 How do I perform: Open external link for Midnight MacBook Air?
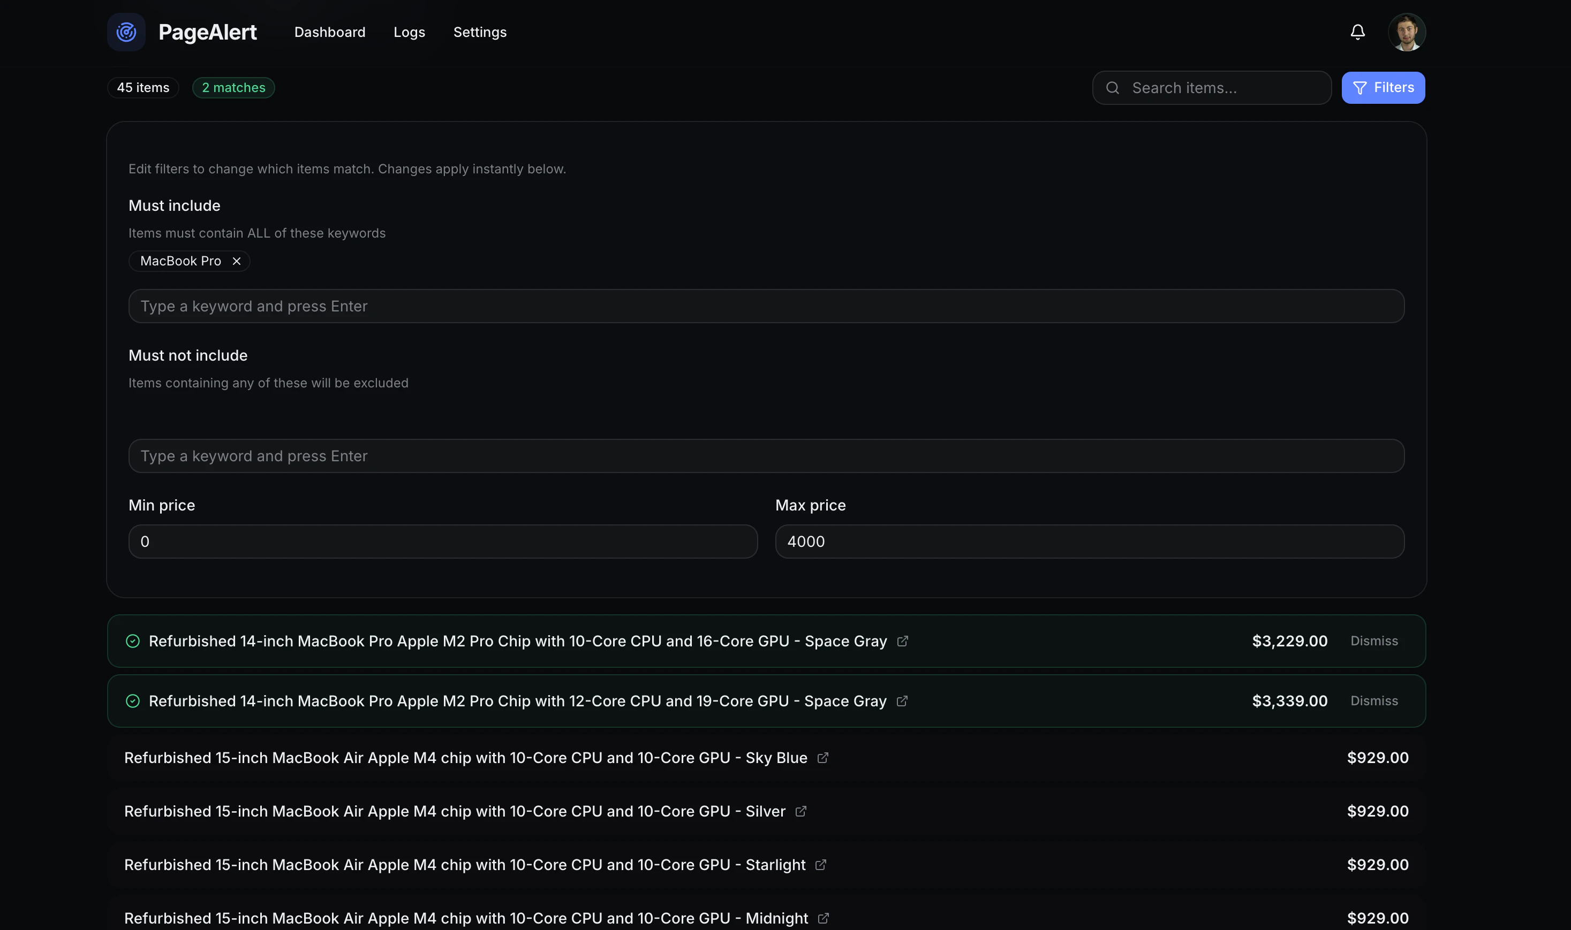tap(823, 918)
